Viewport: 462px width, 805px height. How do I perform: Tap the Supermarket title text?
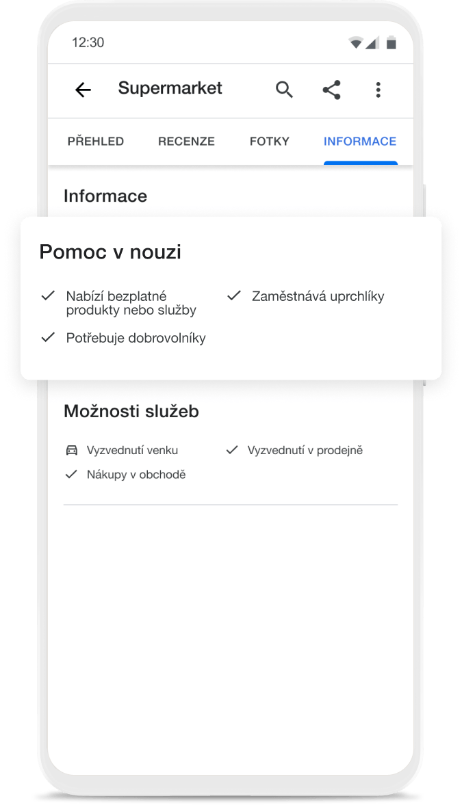tap(170, 88)
